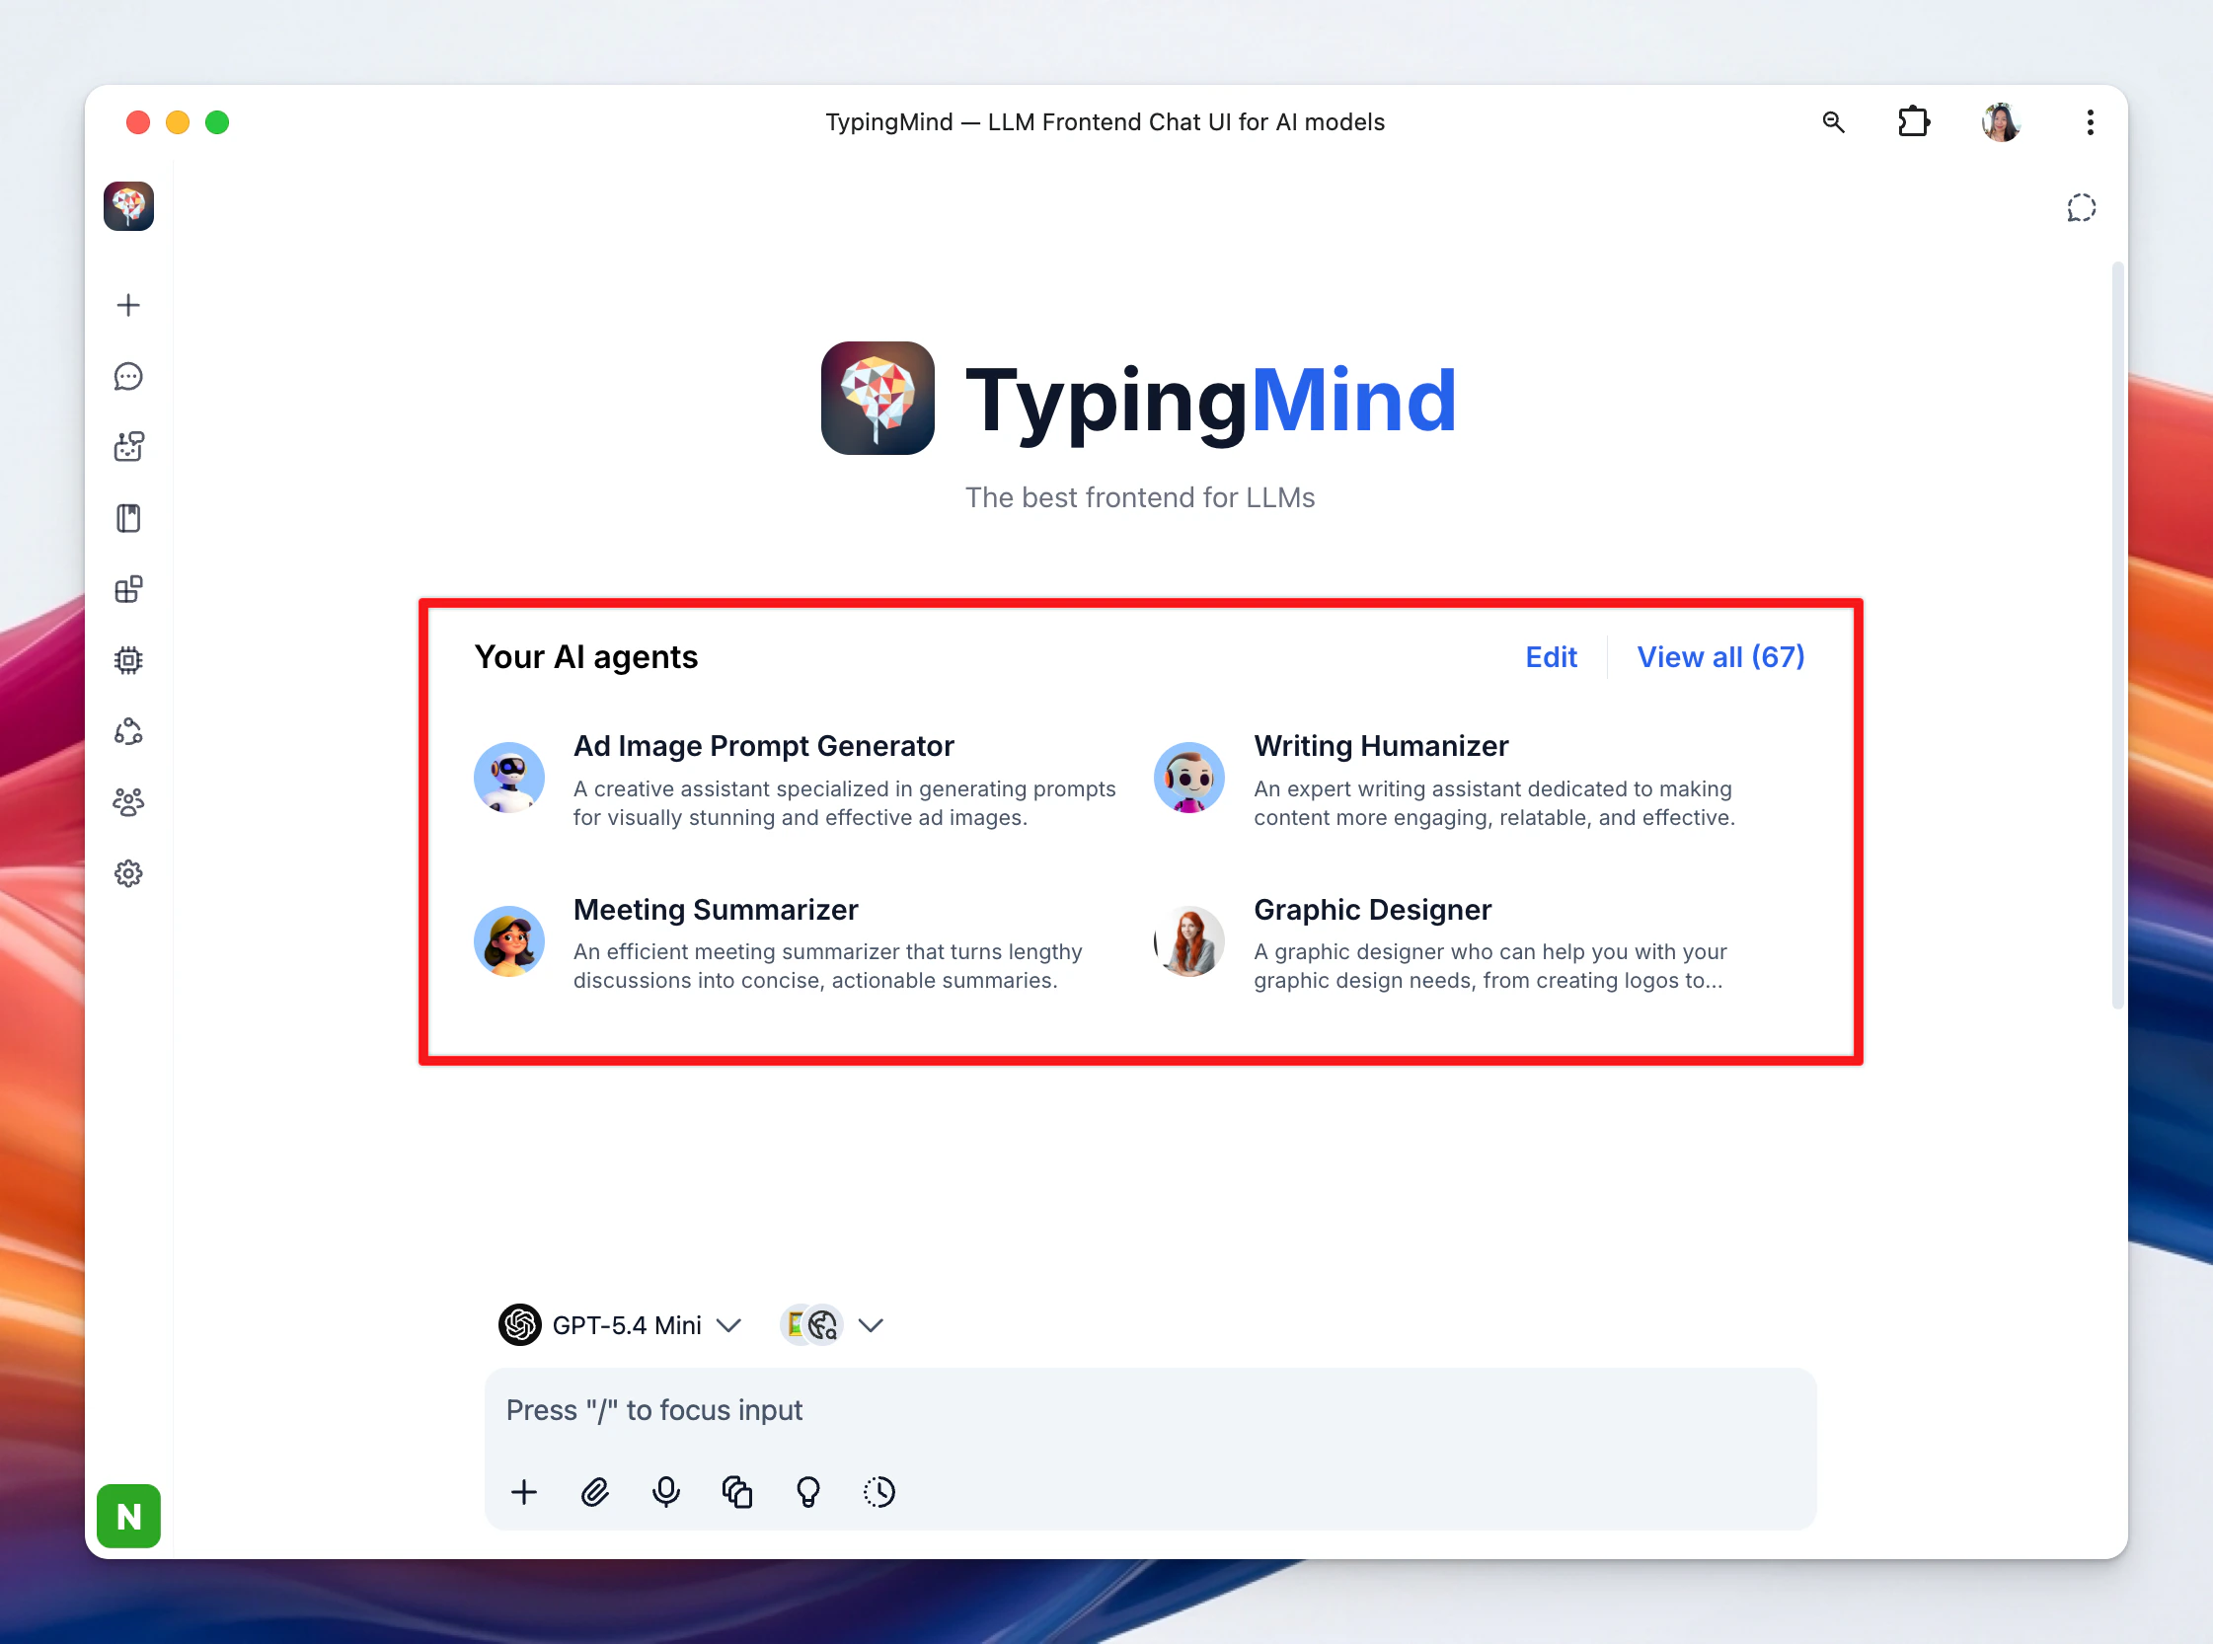Open the Writing Humanizer agent

point(1476,781)
